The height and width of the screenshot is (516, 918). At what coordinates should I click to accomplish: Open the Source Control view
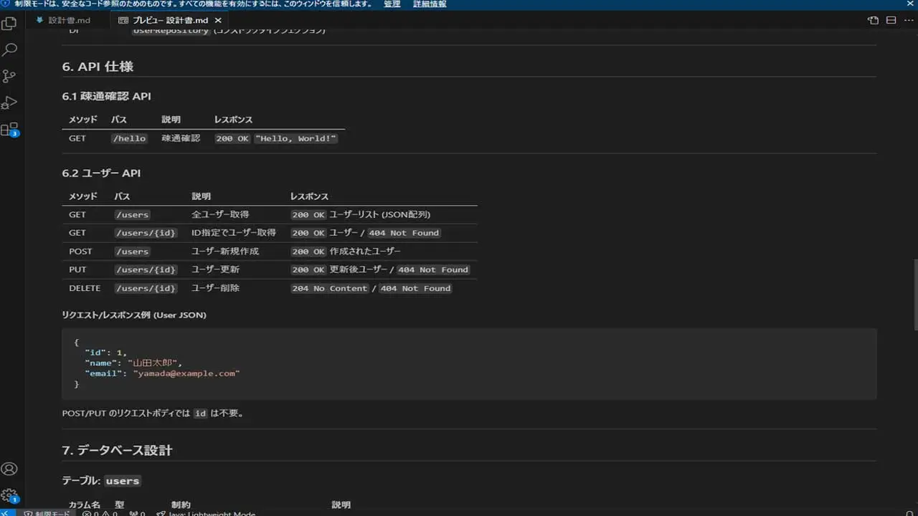[9, 76]
